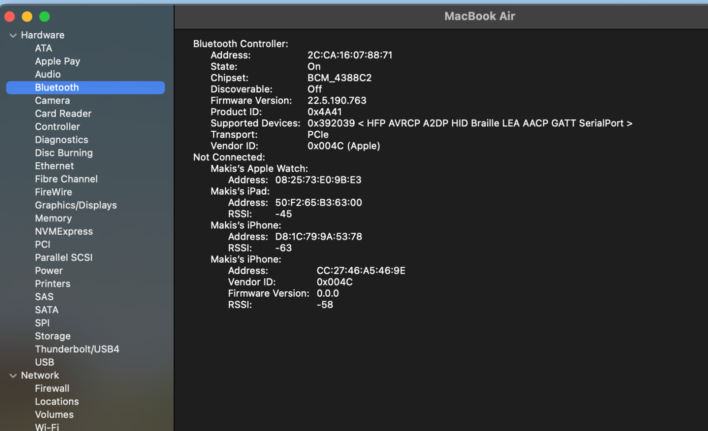Click the Not Connected heading

229,157
